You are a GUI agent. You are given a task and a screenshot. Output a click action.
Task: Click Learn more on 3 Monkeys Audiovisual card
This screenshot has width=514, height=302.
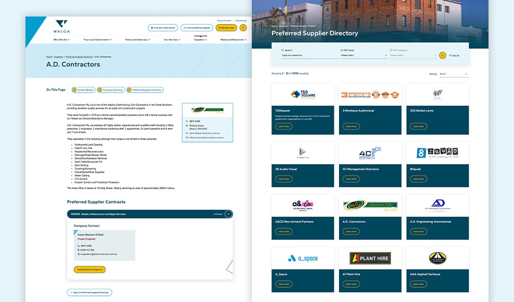(x=351, y=126)
